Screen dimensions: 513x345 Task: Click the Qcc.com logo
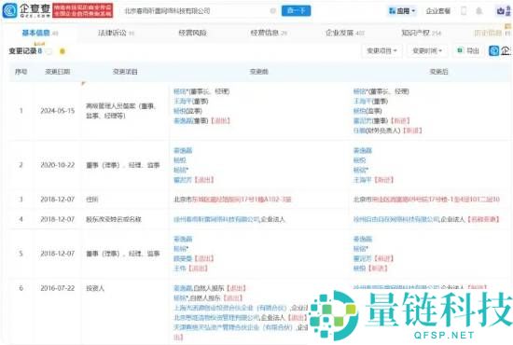(x=26, y=10)
